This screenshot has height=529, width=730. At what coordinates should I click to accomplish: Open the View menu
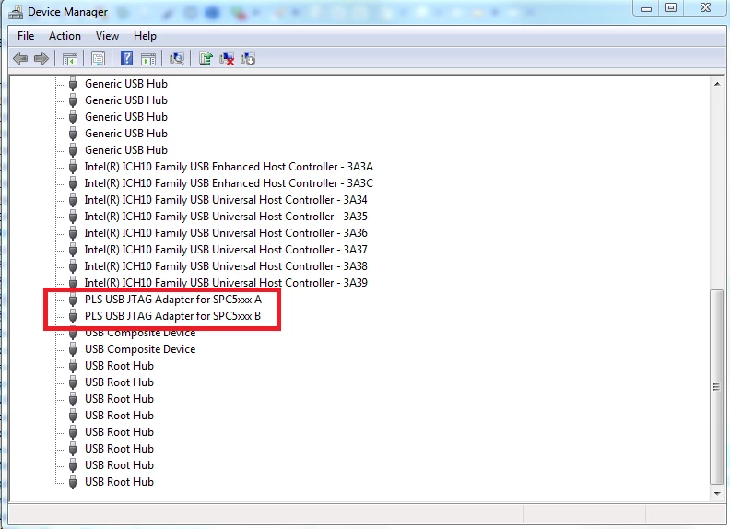pyautogui.click(x=107, y=36)
